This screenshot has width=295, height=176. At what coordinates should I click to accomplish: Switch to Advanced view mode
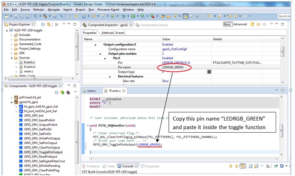[240, 25]
